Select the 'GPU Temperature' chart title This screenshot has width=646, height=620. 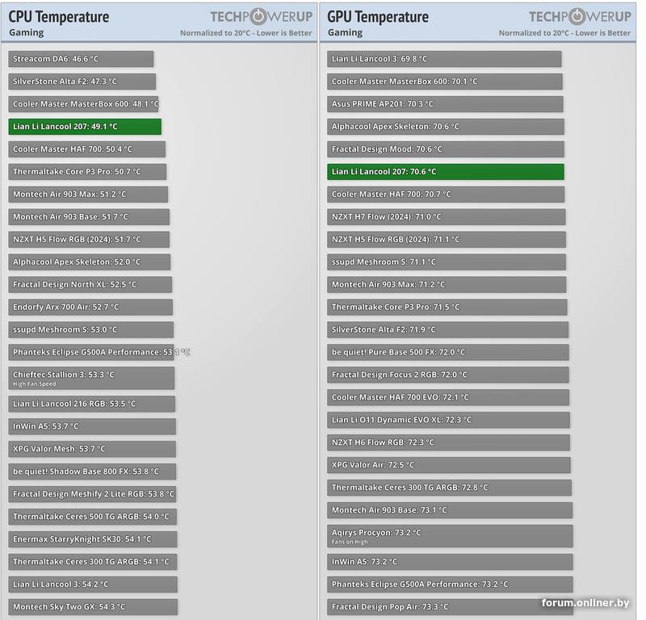(x=378, y=17)
